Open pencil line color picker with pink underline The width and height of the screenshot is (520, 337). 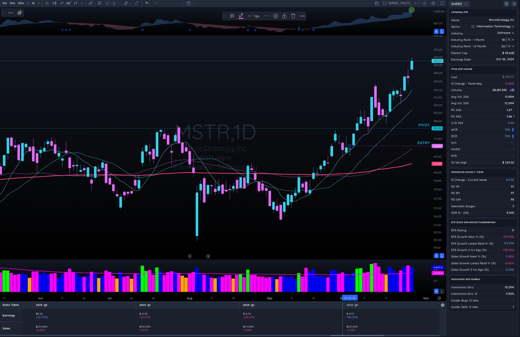pos(241,16)
